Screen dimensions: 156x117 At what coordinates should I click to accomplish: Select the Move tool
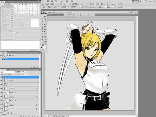tap(45, 17)
